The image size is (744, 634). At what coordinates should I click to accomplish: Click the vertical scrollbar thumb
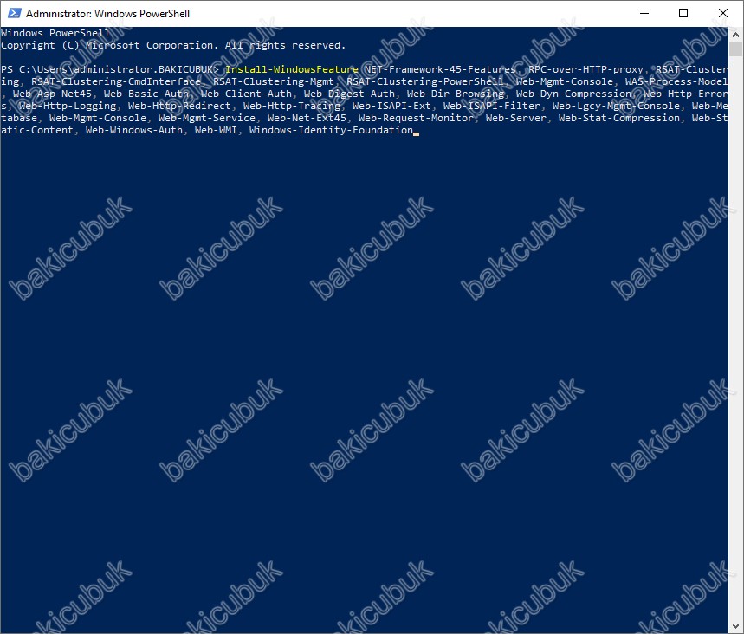tap(735, 49)
